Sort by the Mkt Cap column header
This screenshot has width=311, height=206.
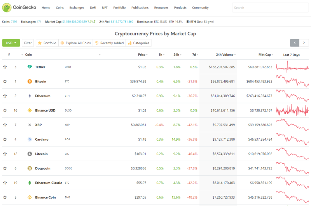(266, 55)
